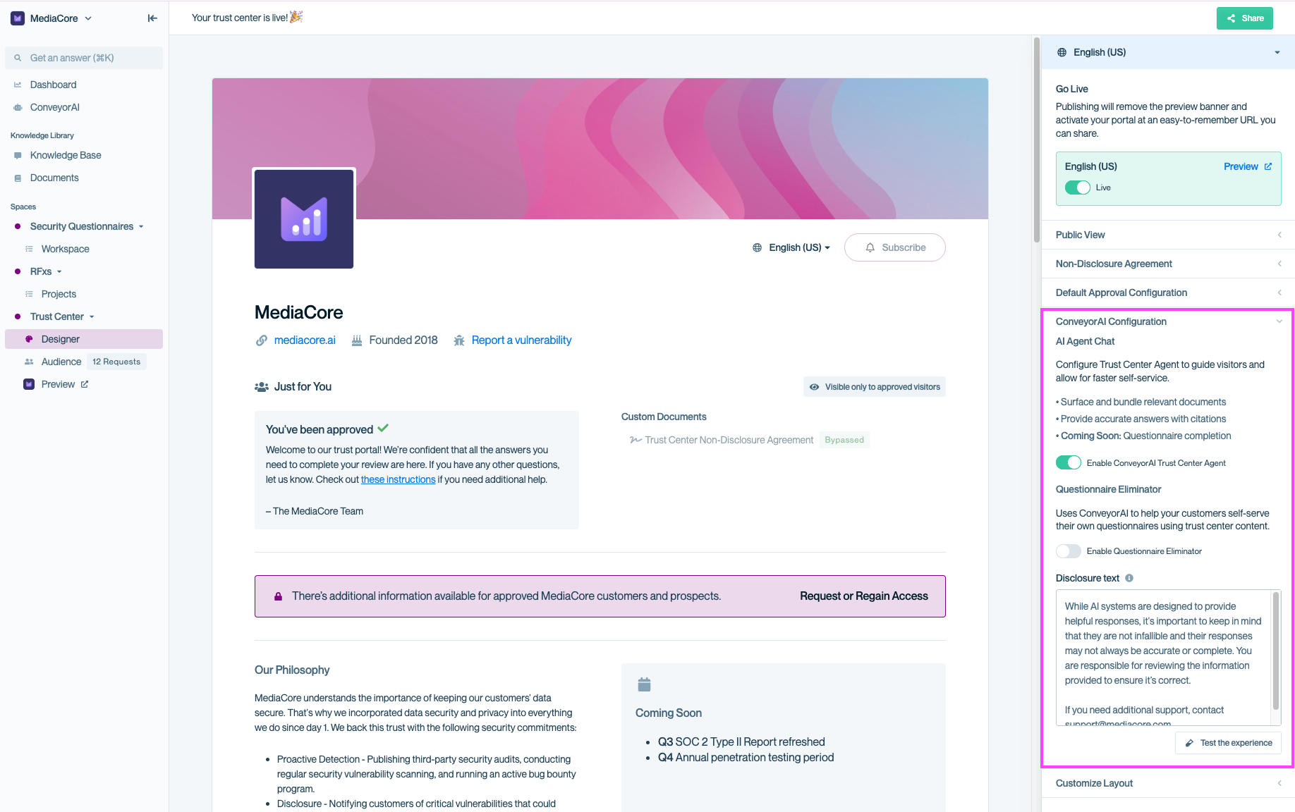The image size is (1295, 812).
Task: Click the MediaCore logo thumbnail on banner
Action: click(304, 219)
